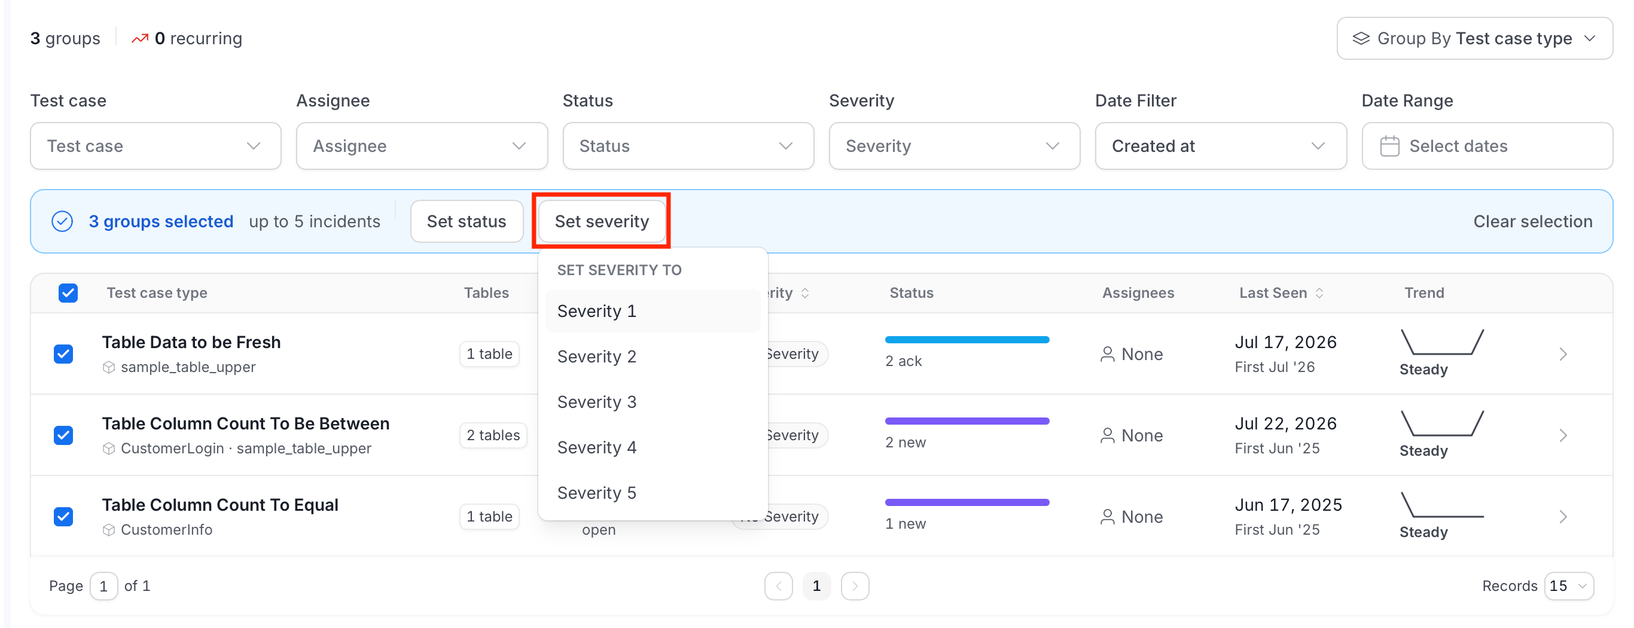This screenshot has height=628, width=1634.
Task: Click blue status bar for 2 ack
Action: coord(967,340)
